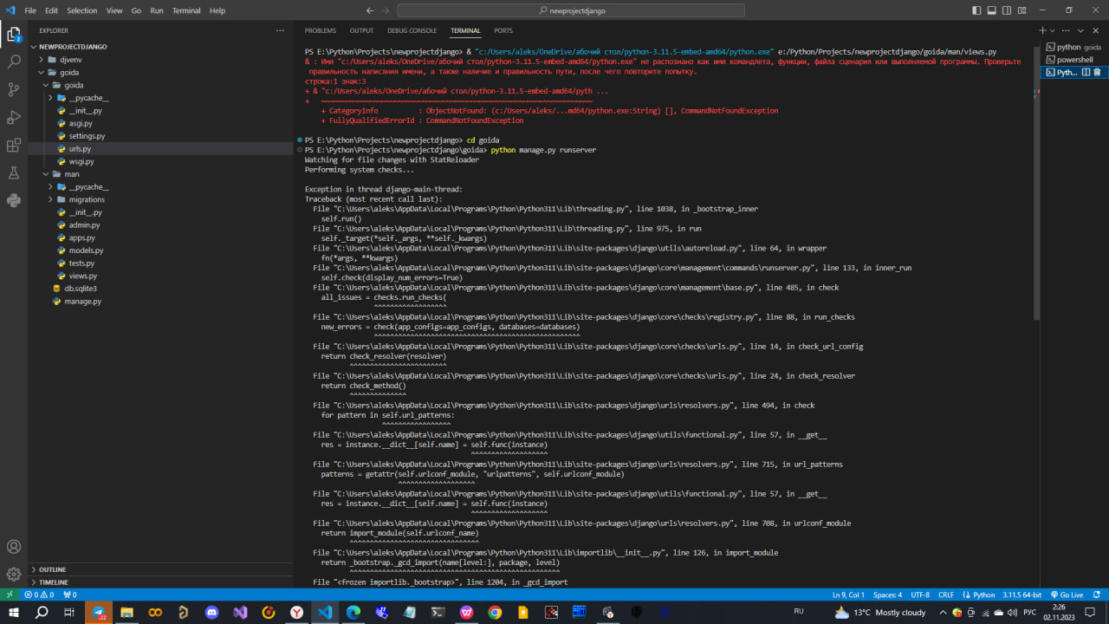Customize layout icon in title bar

click(x=1023, y=10)
